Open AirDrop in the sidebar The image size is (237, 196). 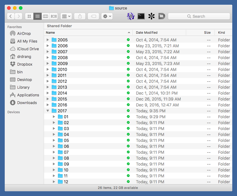click(24, 33)
